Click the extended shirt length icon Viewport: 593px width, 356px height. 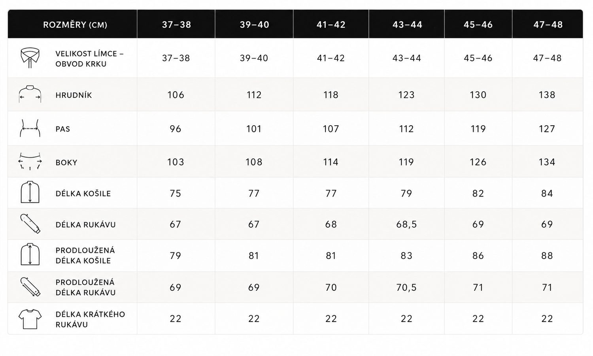[30, 255]
